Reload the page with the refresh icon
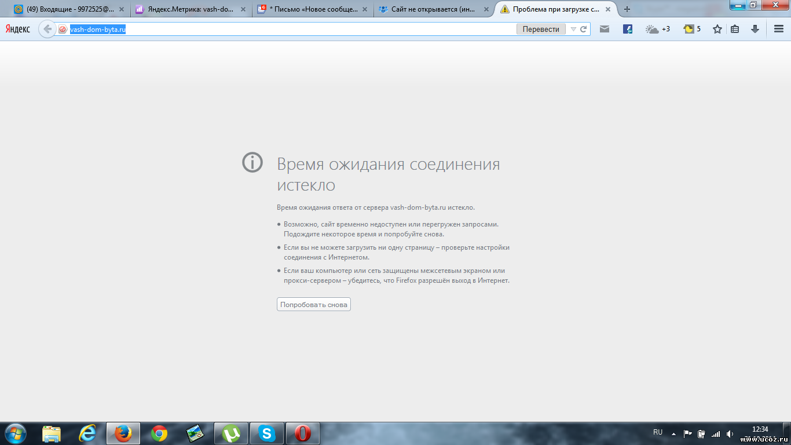The image size is (791, 445). tap(584, 29)
